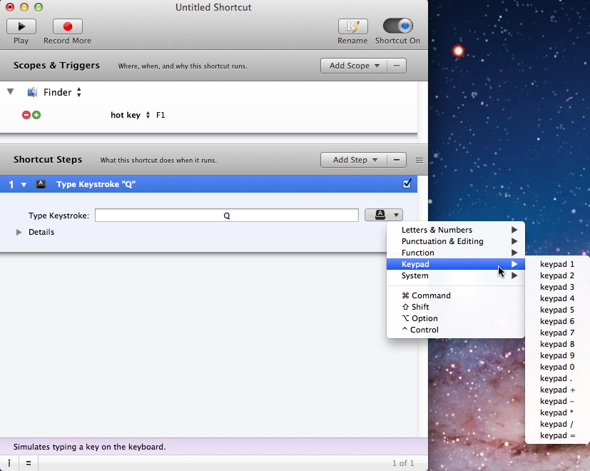Collapse the Finder scope disclosure triangle

tap(11, 92)
